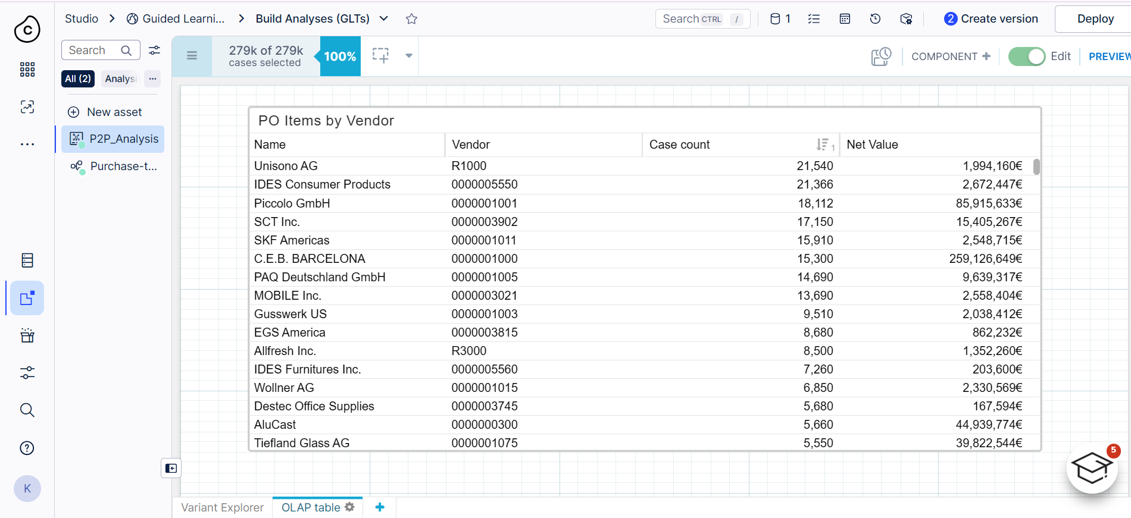Click Create version button
Image resolution: width=1131 pixels, height=518 pixels.
[x=991, y=18]
